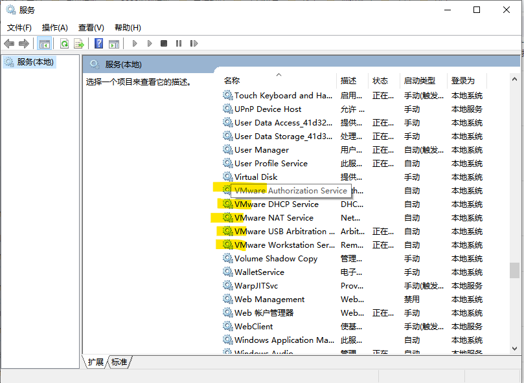Screen dimensions: 524x383
Task: Switch to the 标准 tab
Action: pos(119,362)
